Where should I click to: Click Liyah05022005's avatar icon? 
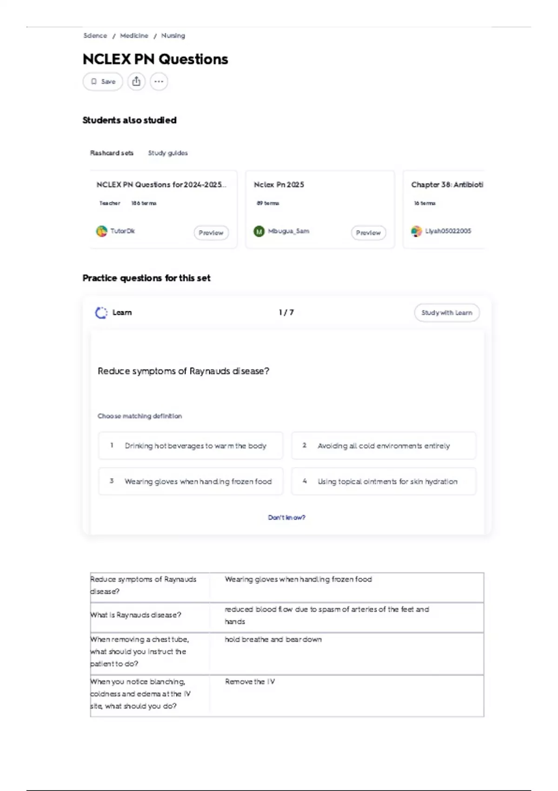pos(417,231)
